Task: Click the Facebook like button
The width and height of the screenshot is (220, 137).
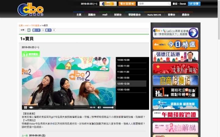Action: (x=48, y=30)
